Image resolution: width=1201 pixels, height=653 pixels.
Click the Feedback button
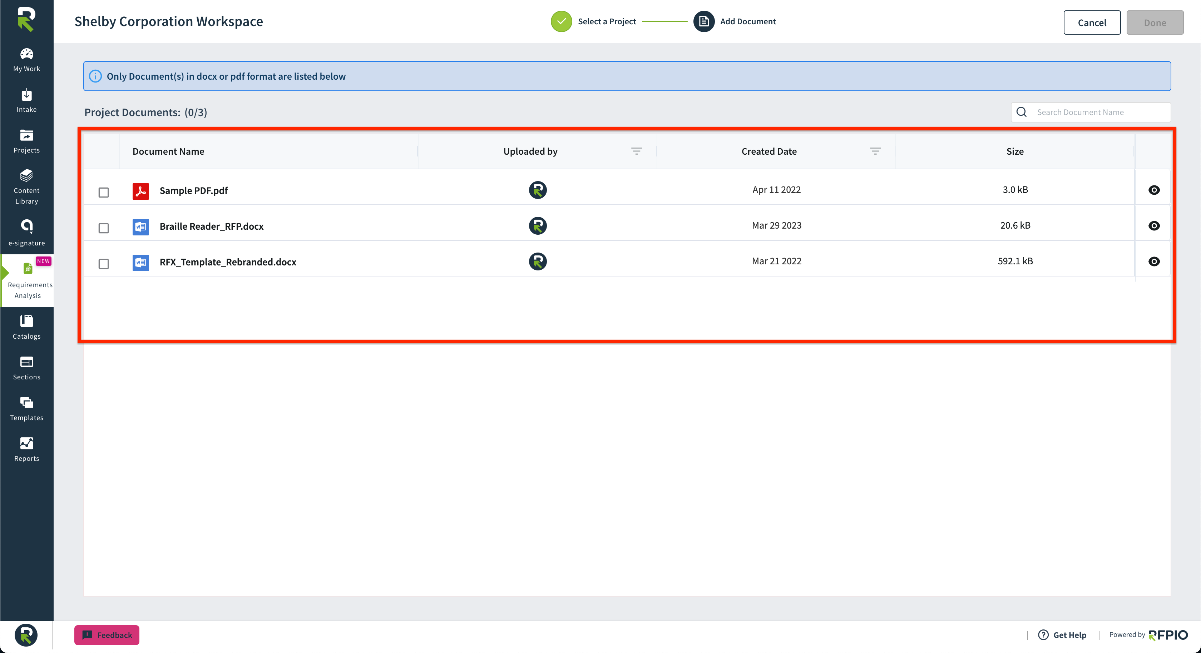coord(107,635)
